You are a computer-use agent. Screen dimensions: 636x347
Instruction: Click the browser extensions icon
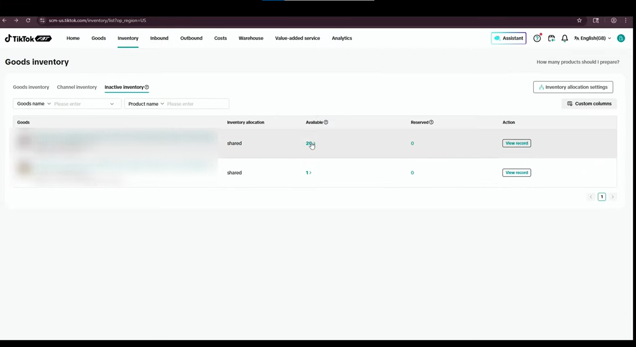tap(595, 20)
